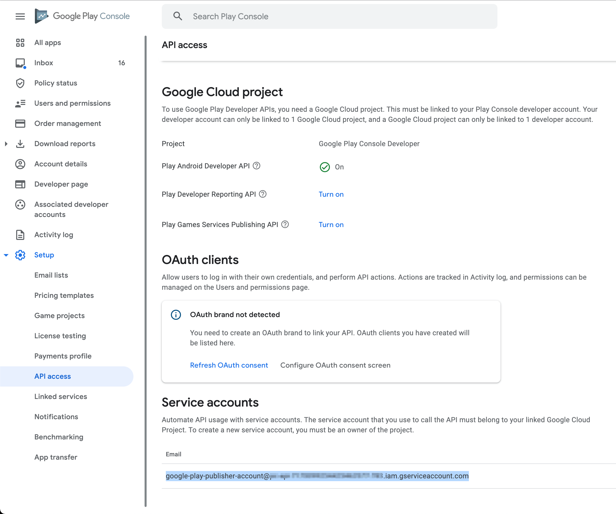The width and height of the screenshot is (616, 514).
Task: Open Setup via the gear icon
Action: click(20, 255)
